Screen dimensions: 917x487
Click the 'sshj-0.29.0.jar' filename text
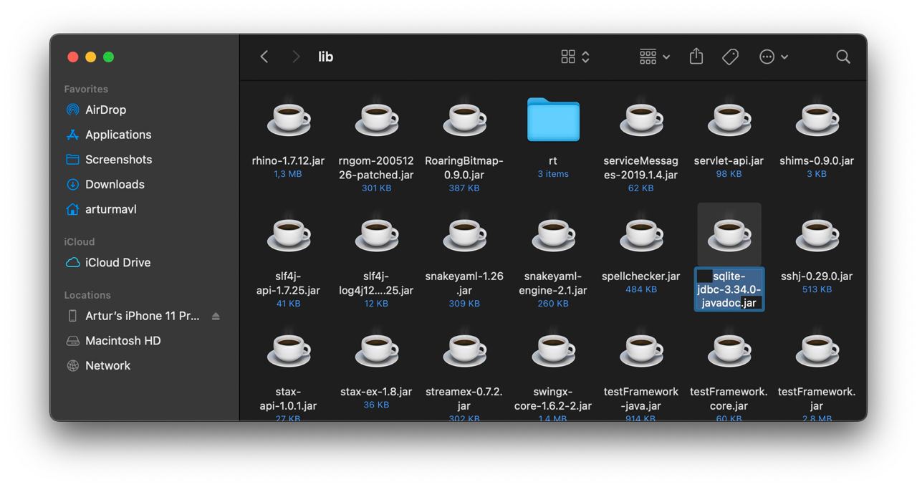[817, 276]
